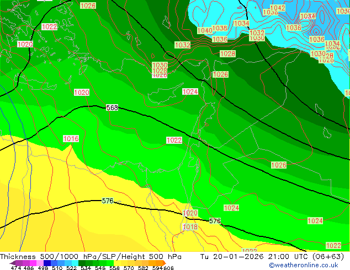Click the legend value 570

click(129, 268)
